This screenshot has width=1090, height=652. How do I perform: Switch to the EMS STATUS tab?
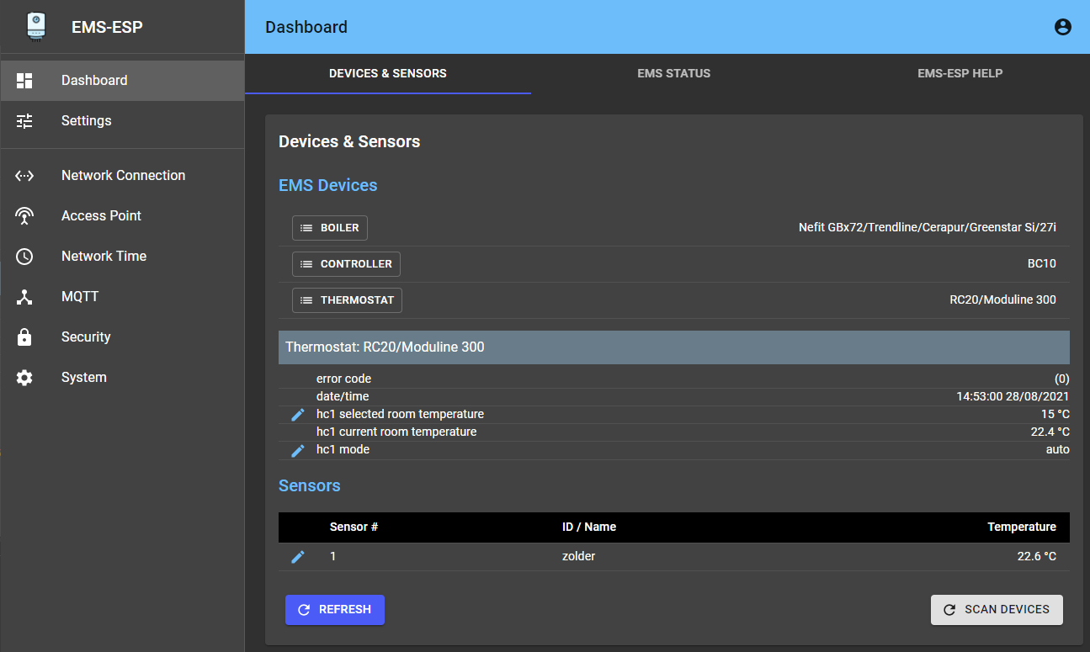pos(673,73)
